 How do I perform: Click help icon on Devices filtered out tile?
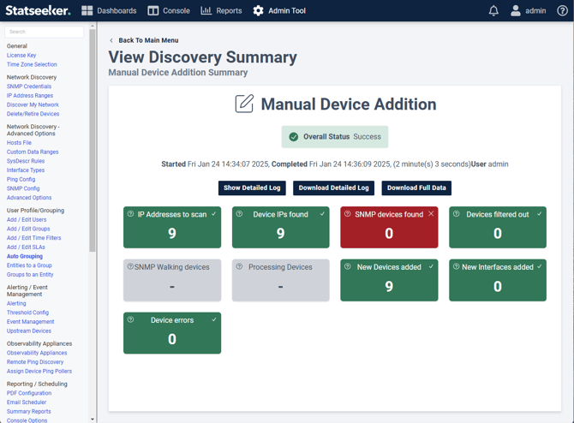(x=457, y=214)
